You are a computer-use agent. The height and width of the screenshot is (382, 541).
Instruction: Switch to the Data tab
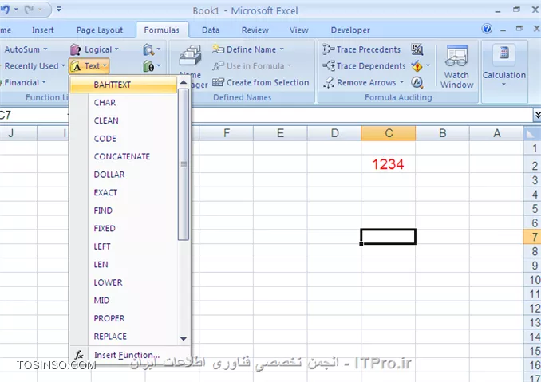tap(211, 30)
